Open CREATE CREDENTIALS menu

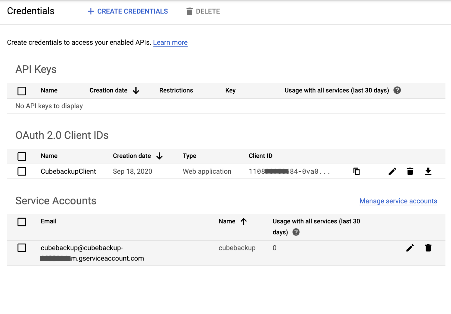coord(127,11)
